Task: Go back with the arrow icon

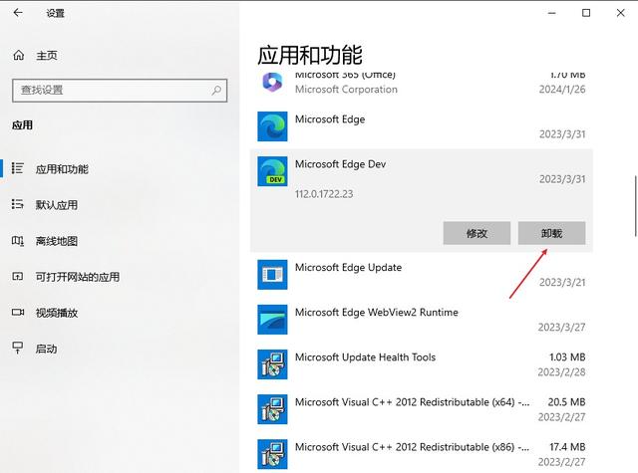Action: (18, 13)
